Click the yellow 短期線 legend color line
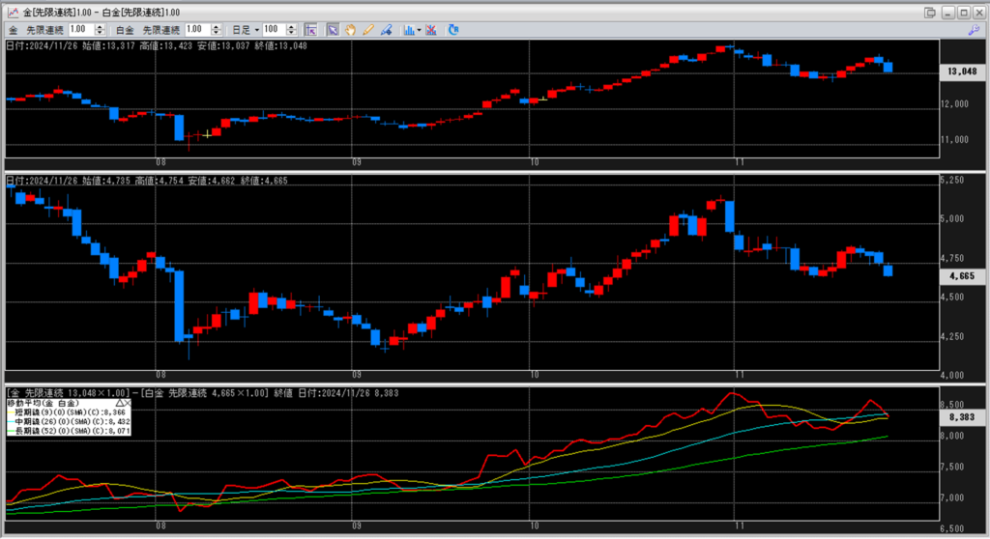 (x=12, y=412)
